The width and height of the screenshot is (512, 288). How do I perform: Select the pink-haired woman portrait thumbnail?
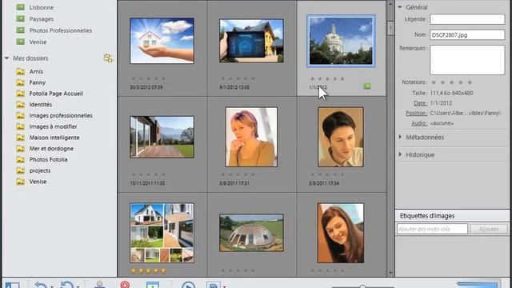251,137
